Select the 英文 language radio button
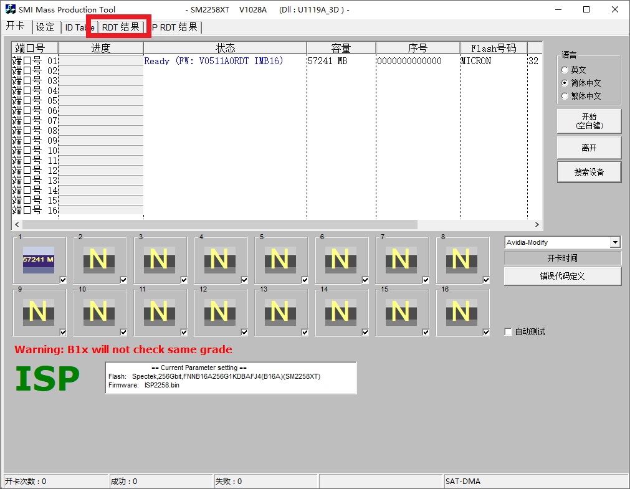Viewport: 630px width, 489px height. pos(565,70)
